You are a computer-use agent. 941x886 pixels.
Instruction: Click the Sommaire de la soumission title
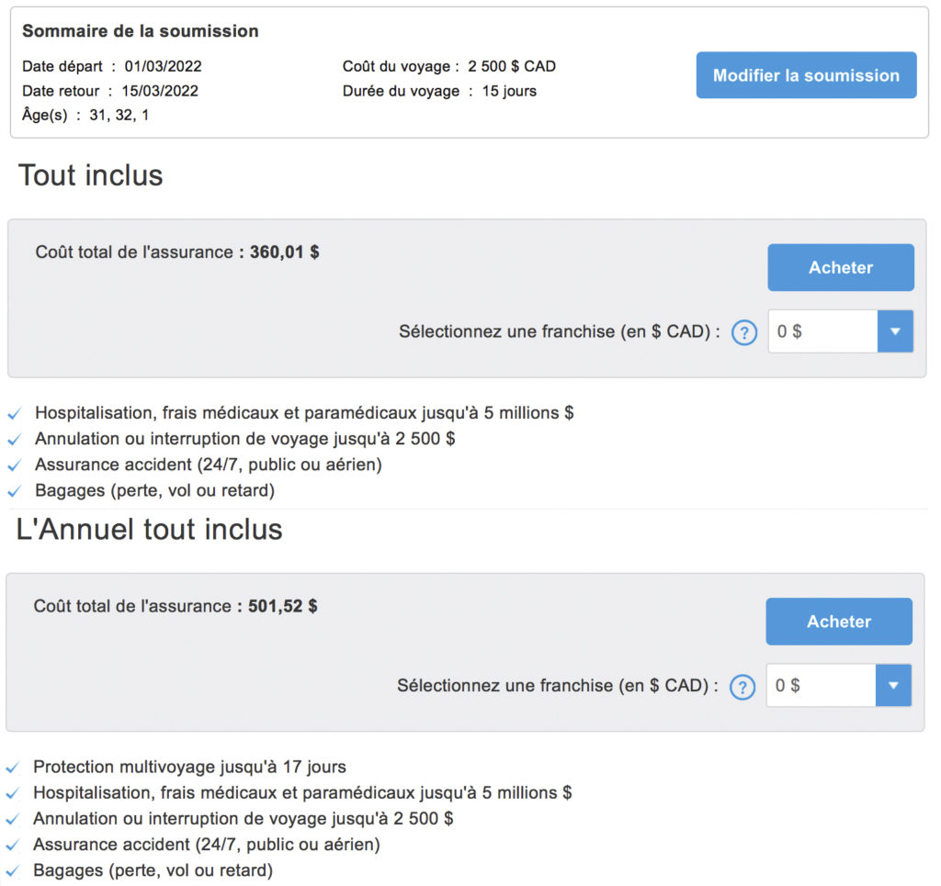click(140, 31)
